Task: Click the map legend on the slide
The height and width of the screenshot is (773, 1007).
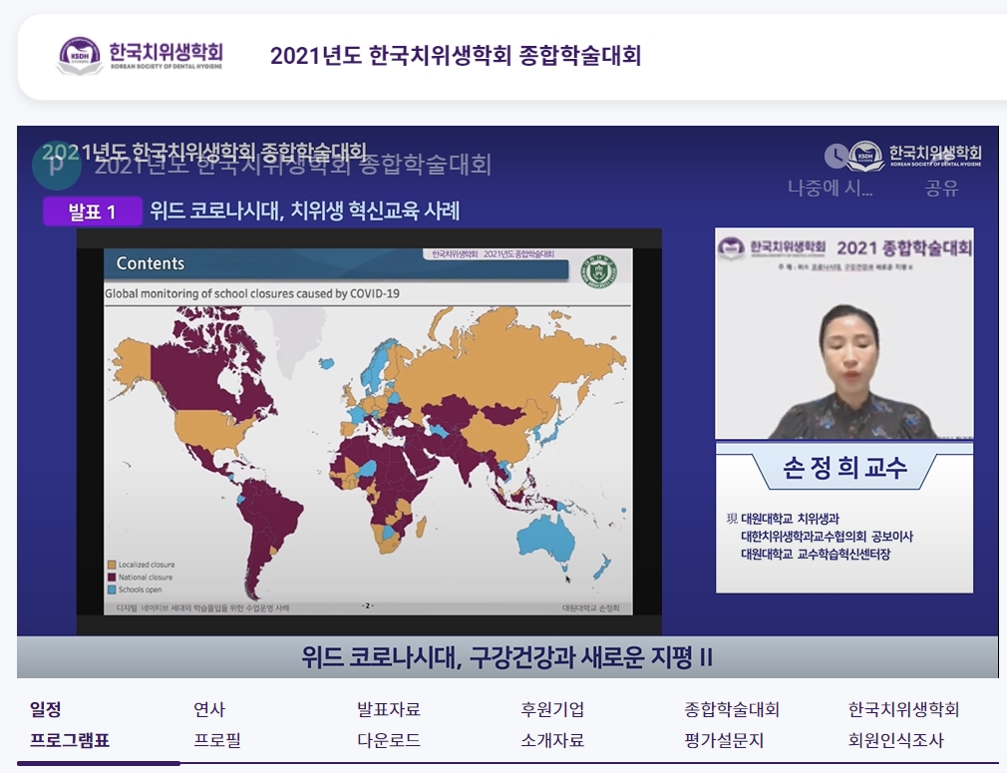Action: 146,577
